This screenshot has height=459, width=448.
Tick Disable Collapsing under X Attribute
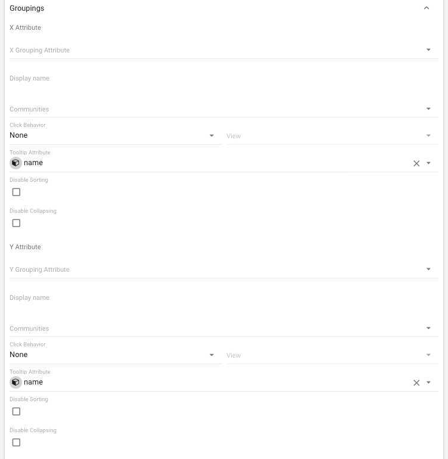(x=16, y=223)
